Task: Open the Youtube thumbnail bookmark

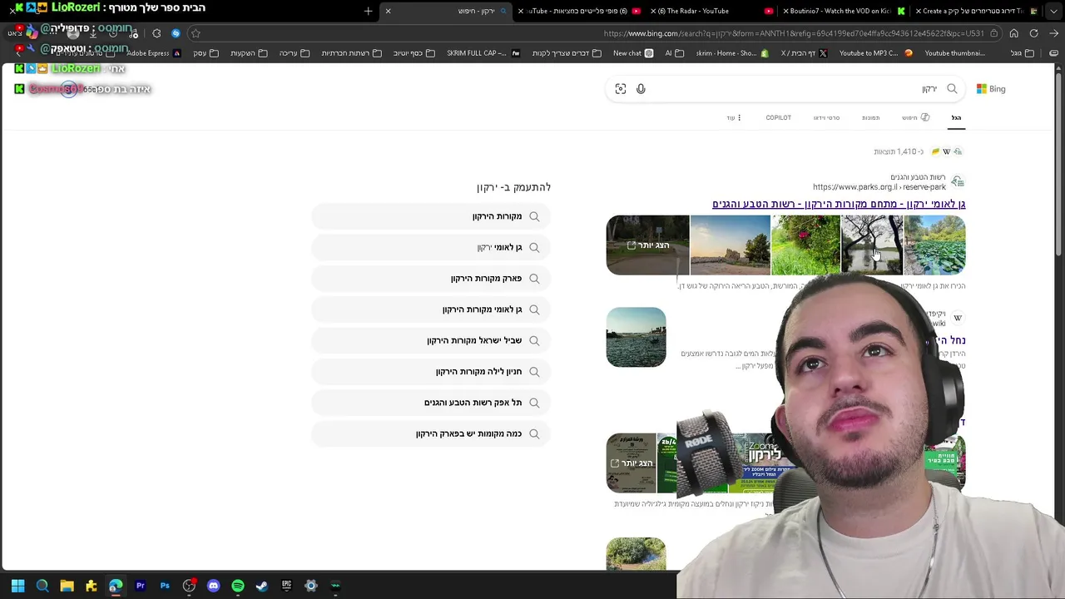Action: (954, 53)
